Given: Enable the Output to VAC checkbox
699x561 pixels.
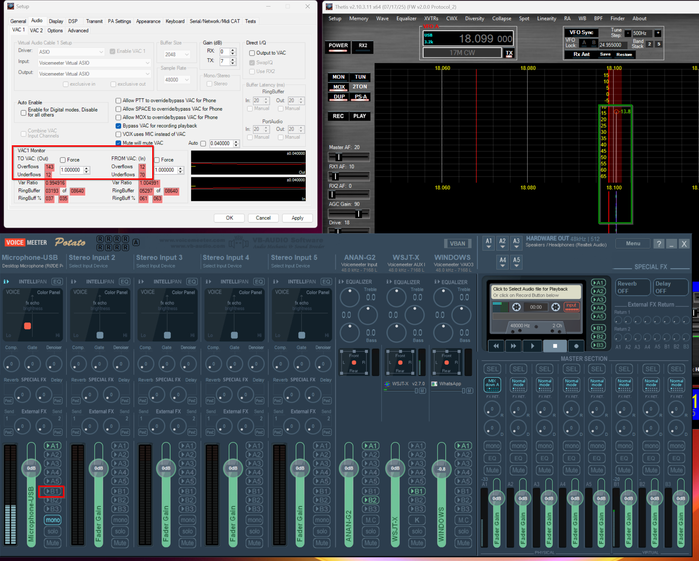Looking at the screenshot, I should click(x=252, y=53).
